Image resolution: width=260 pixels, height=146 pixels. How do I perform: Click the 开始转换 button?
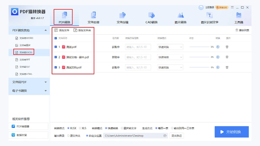(x=232, y=132)
